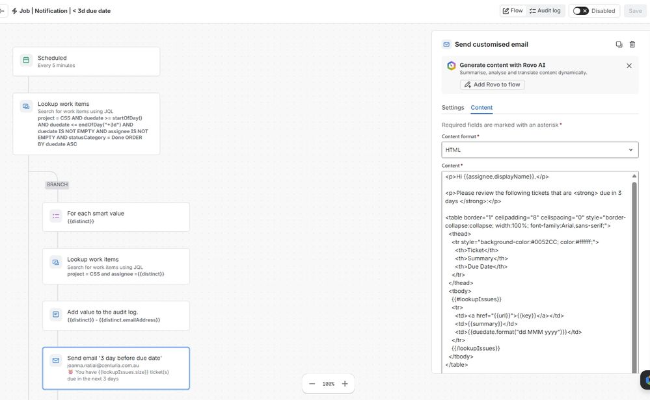The image size is (650, 400).
Task: Click the partially visible widget at bottom right
Action: pos(645,380)
